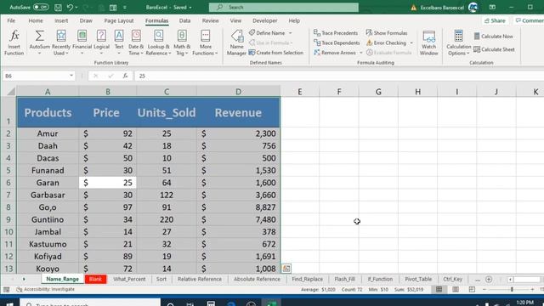This screenshot has width=544, height=306.
Task: Go to the Pivot_Table sheet tab
Action: click(418, 280)
